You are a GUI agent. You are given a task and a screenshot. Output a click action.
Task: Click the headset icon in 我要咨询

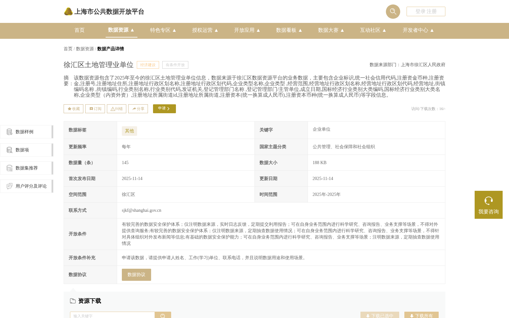coord(489,201)
